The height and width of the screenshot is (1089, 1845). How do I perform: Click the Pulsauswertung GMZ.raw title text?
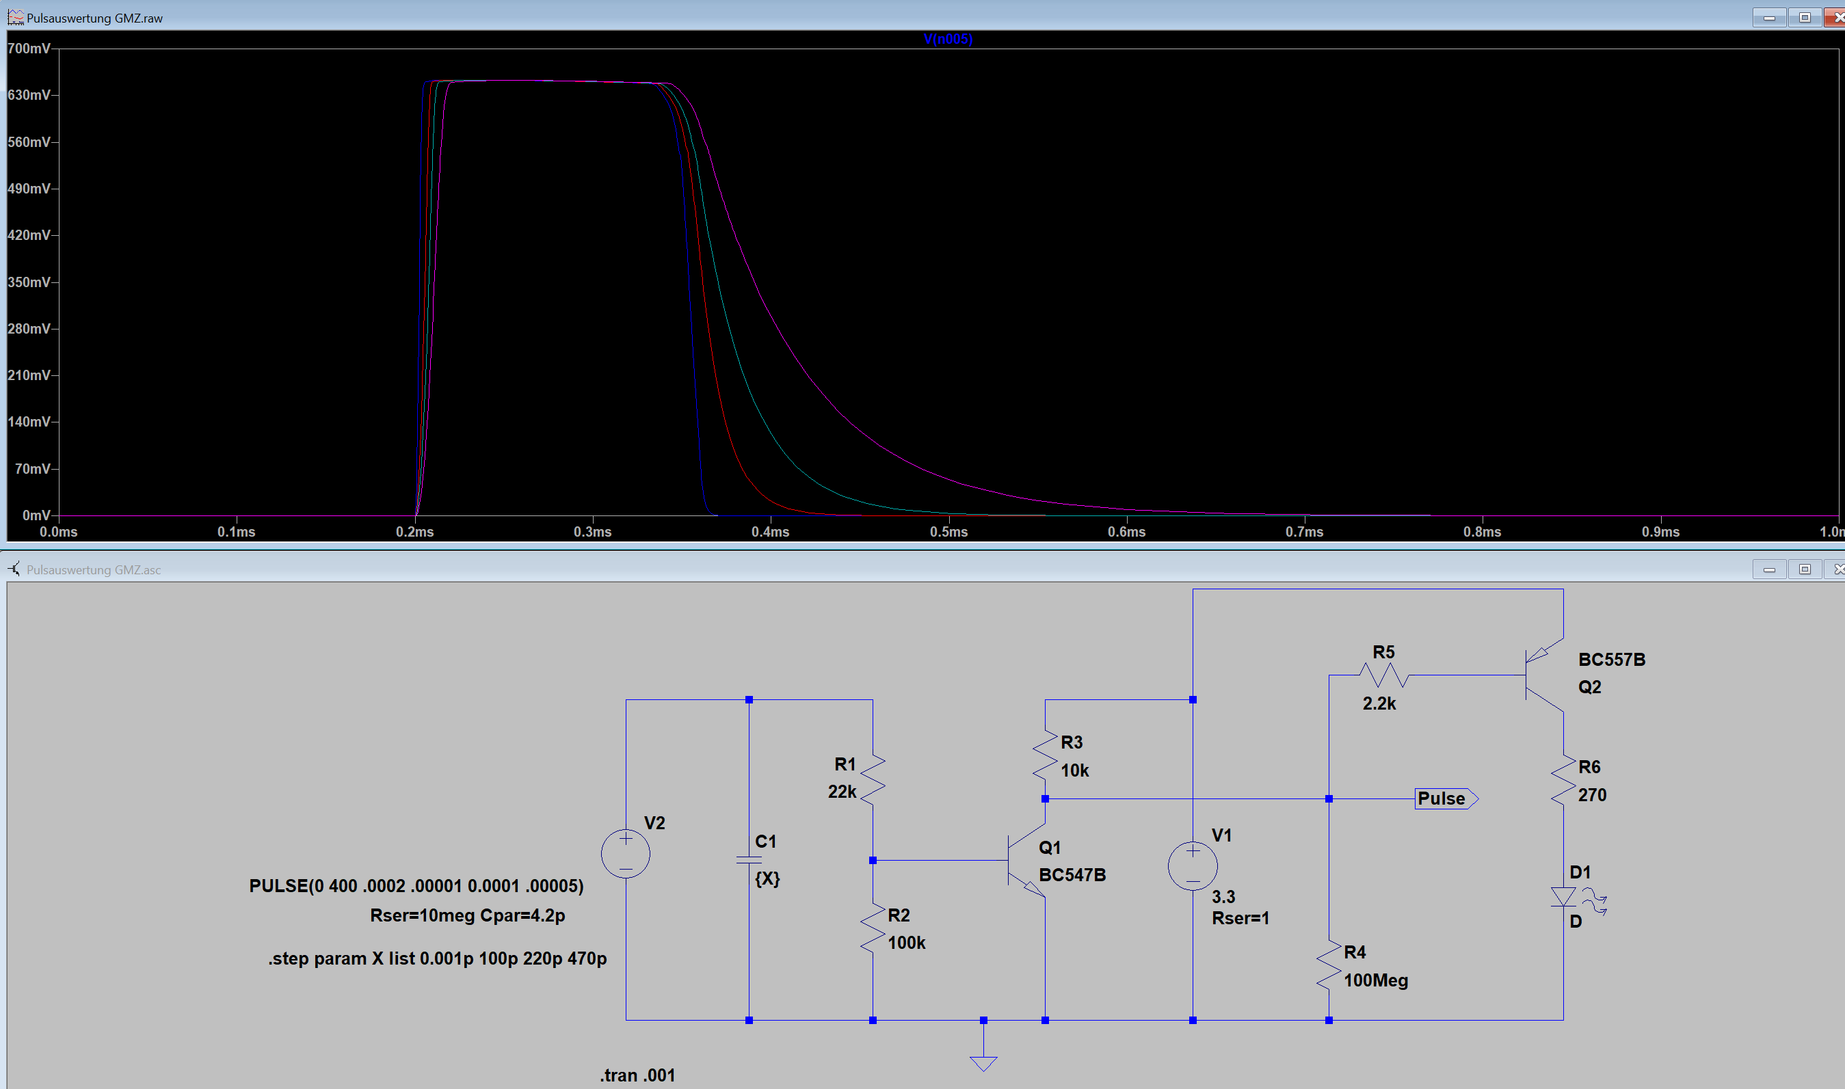(x=94, y=18)
